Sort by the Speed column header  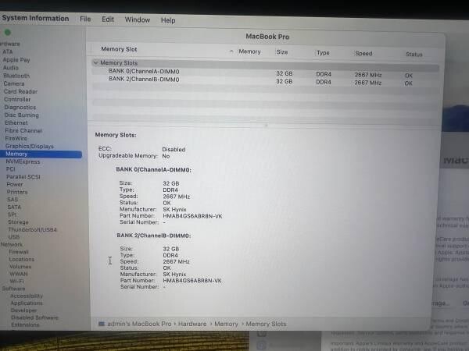[363, 53]
